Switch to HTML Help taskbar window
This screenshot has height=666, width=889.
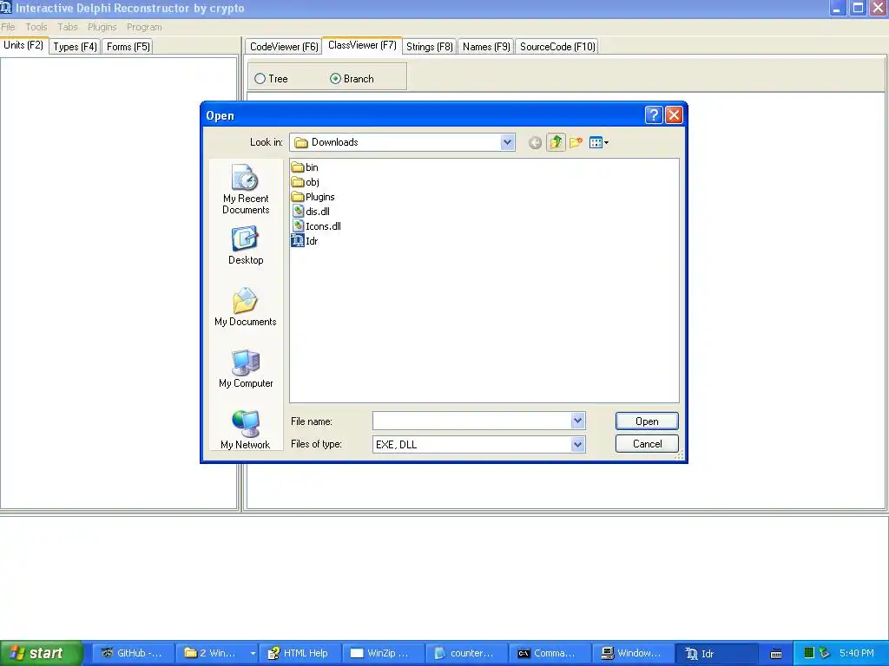[300, 653]
